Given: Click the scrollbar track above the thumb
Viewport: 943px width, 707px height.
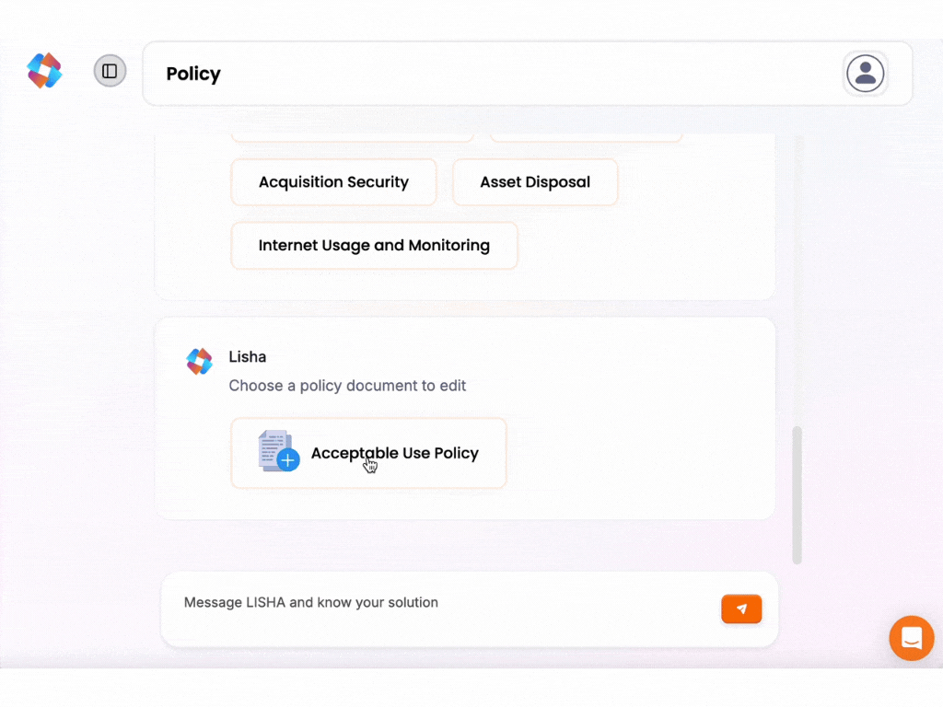Looking at the screenshot, I should 797,276.
